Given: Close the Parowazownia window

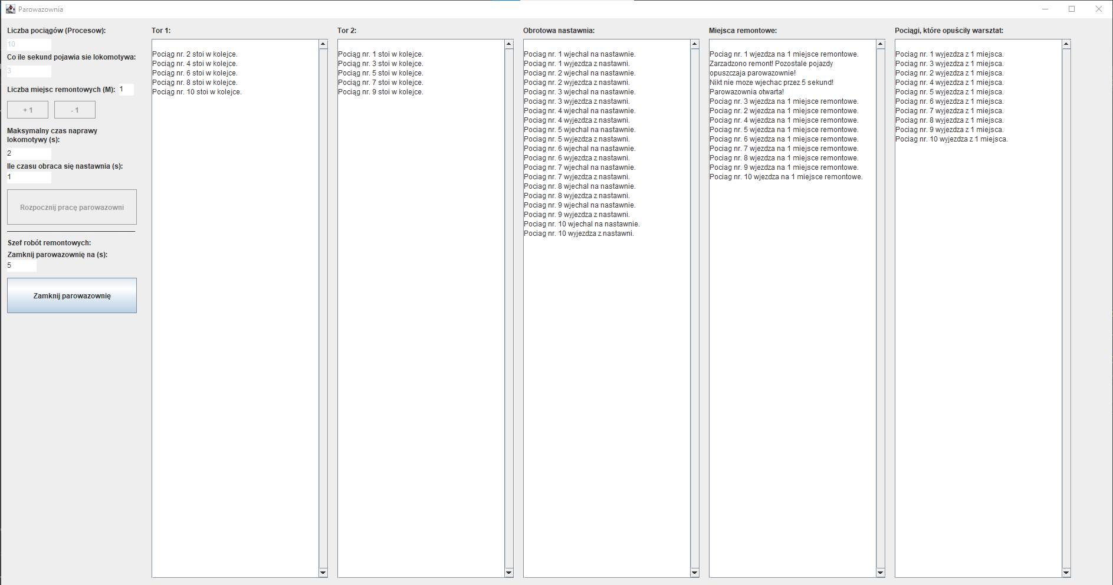Looking at the screenshot, I should [1099, 9].
